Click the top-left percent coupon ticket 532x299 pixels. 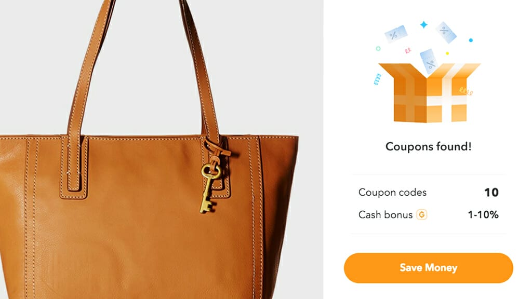(396, 34)
